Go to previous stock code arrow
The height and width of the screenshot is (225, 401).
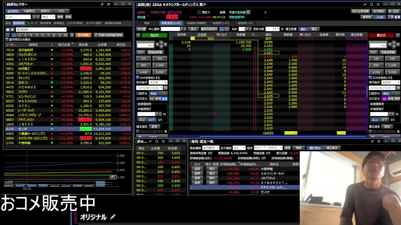tap(34, 17)
